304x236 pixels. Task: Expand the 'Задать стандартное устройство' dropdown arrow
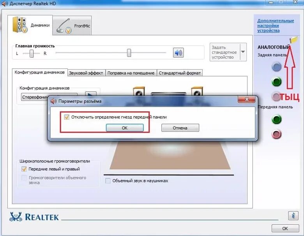(243, 52)
